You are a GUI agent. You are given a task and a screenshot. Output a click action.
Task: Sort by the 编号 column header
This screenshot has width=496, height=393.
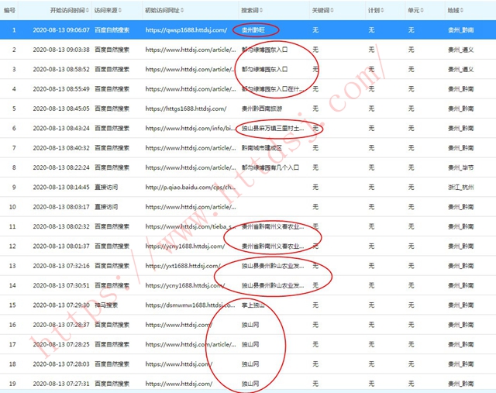(9, 11)
